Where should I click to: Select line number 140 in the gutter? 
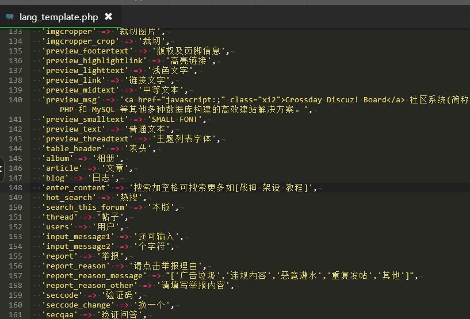(x=16, y=99)
